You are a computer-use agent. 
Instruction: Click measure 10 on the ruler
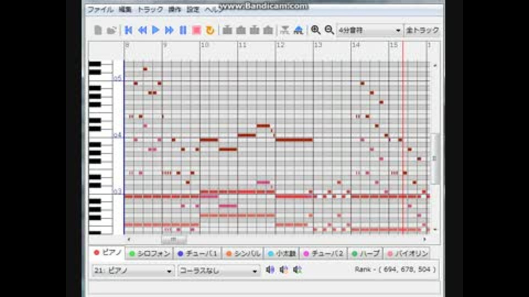(204, 45)
